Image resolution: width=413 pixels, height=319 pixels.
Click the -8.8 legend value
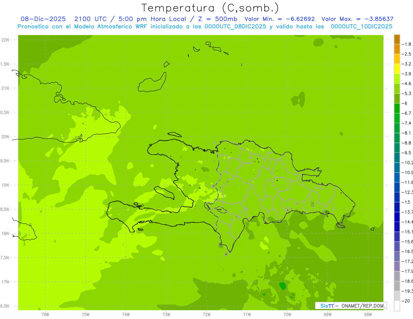click(406, 143)
